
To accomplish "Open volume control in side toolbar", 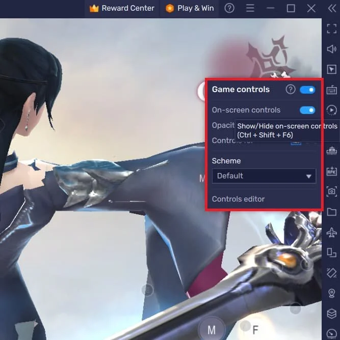I will 331,49.
